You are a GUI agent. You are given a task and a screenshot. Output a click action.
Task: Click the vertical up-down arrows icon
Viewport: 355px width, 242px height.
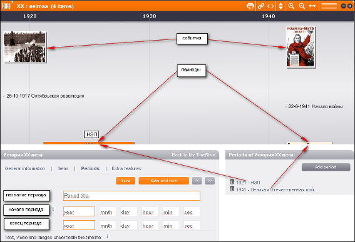click(280, 6)
